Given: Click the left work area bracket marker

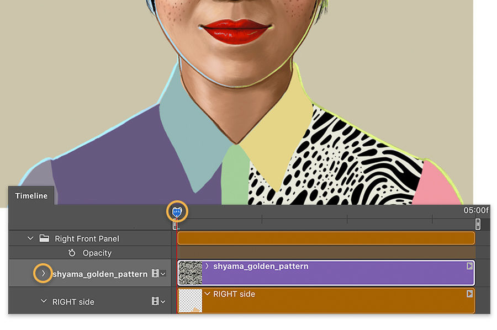Looking at the screenshot, I should pyautogui.click(x=175, y=224).
